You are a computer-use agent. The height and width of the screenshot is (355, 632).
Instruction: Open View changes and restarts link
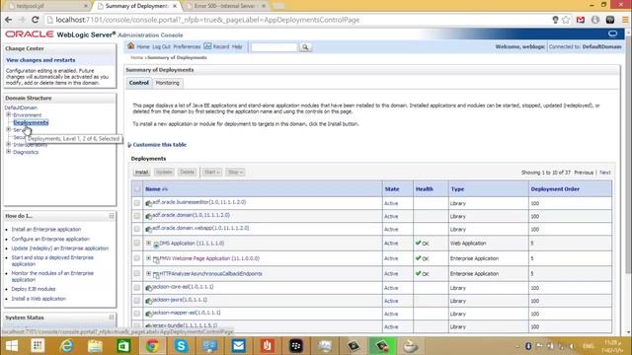coord(40,60)
